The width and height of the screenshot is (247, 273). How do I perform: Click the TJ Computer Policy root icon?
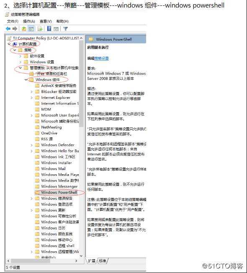9,38
